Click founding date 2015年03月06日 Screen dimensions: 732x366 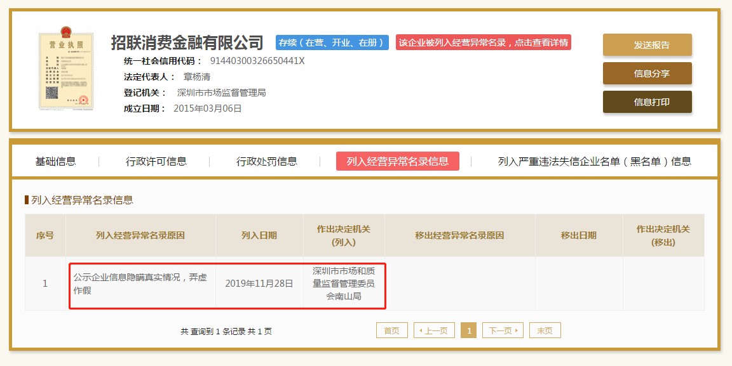(x=208, y=108)
